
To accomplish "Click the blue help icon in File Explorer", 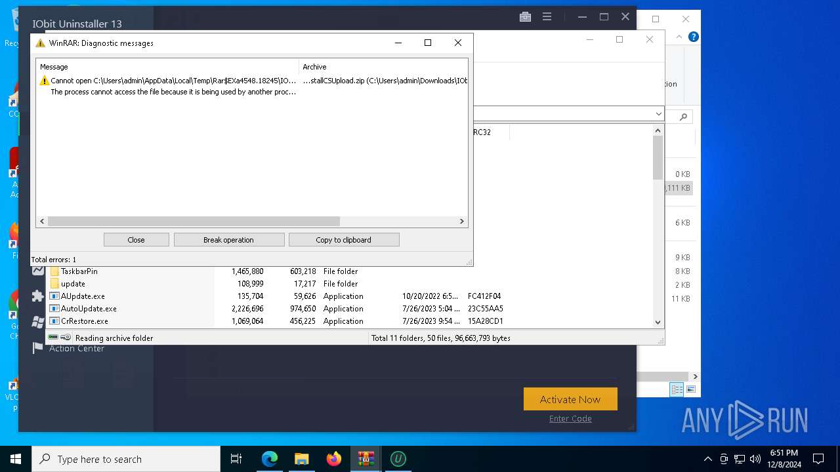I will [693, 37].
